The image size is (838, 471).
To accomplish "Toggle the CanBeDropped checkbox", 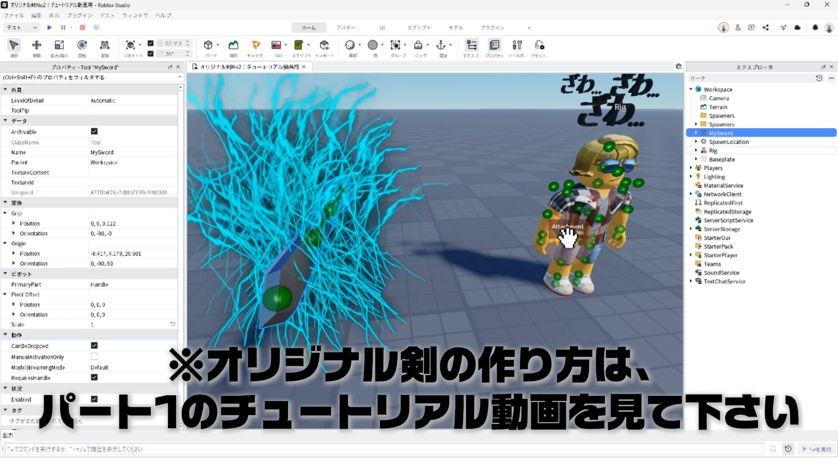I will pos(94,345).
